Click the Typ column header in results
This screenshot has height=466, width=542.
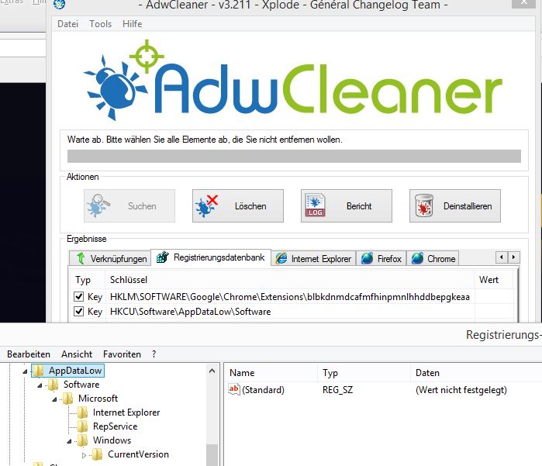pyautogui.click(x=88, y=280)
